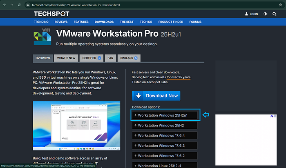The width and height of the screenshot is (286, 168).
Task: Click the AdChoices icon on the ad
Action: (x=272, y=116)
